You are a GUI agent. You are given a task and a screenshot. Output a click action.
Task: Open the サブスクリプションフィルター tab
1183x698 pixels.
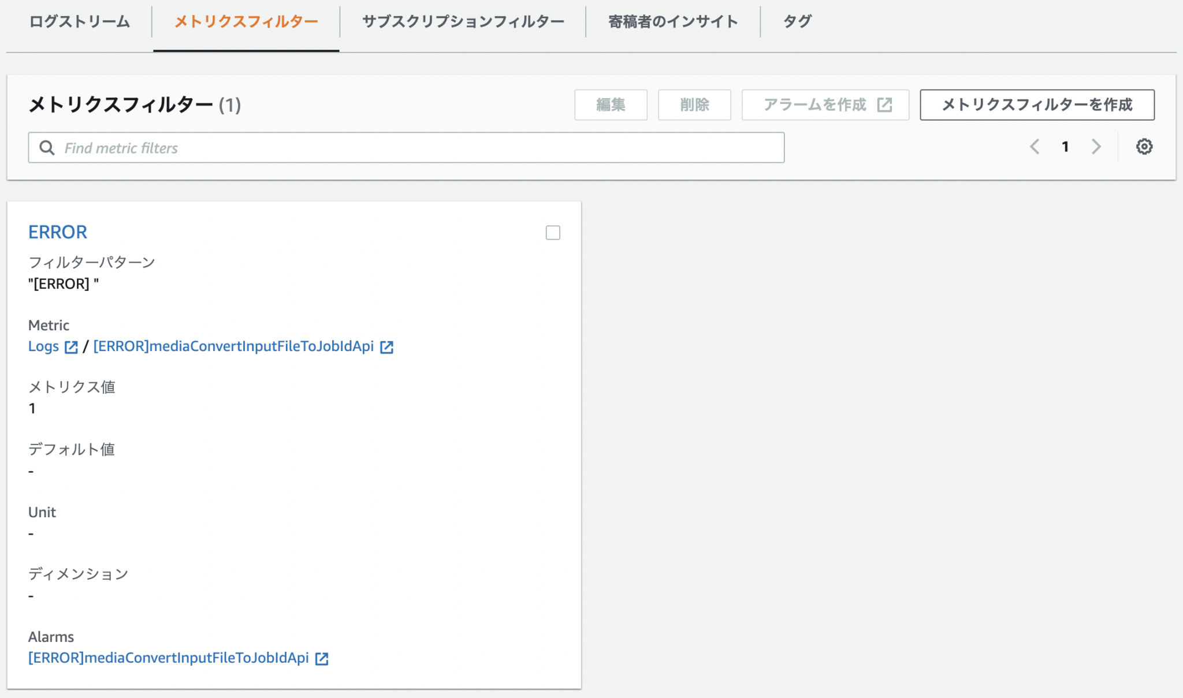click(x=463, y=22)
